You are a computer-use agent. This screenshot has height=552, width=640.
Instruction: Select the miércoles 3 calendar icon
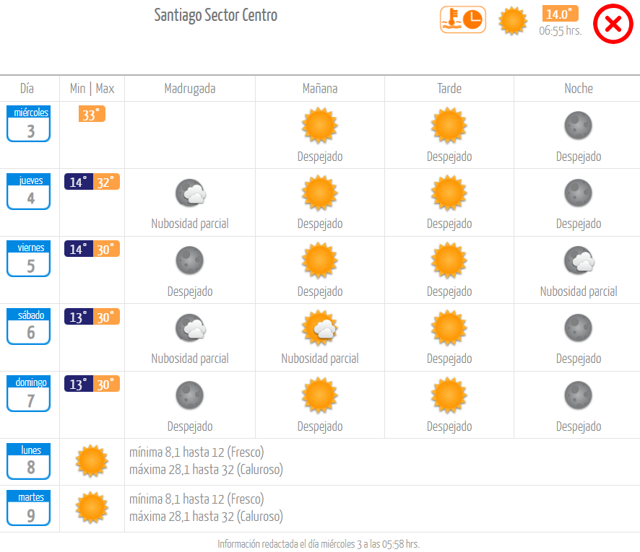pyautogui.click(x=29, y=123)
